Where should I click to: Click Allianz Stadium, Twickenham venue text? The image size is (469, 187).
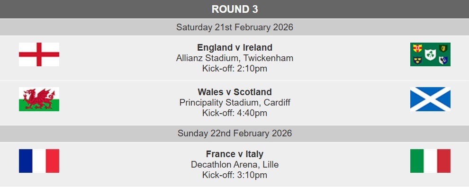234,58
